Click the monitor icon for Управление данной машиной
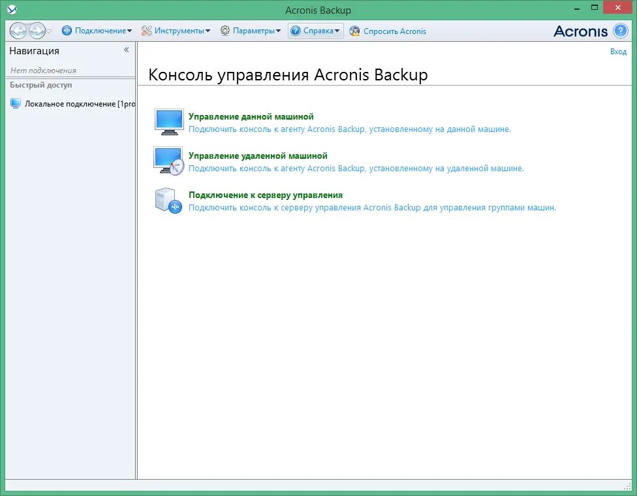 point(169,122)
